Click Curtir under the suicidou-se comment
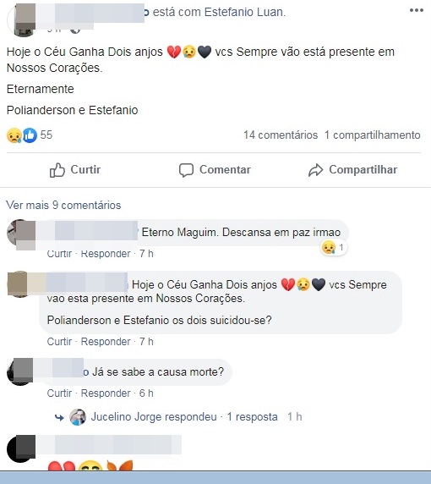This screenshot has width=431, height=484. pos(59,342)
